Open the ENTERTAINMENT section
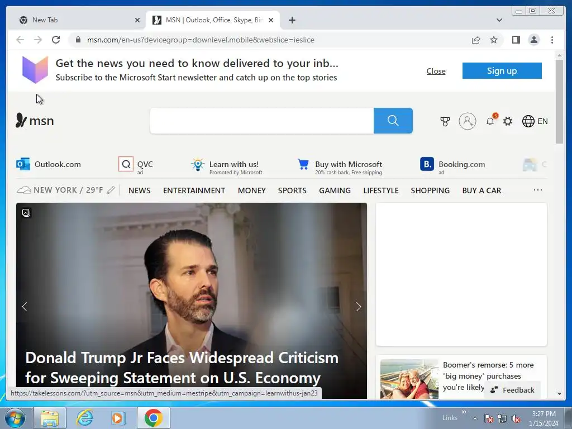This screenshot has height=429, width=572. coord(194,190)
